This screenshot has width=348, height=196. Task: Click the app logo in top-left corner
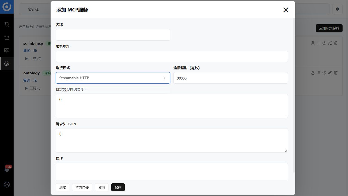click(7, 7)
